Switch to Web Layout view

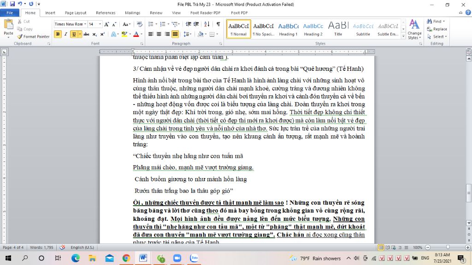pyautogui.click(x=394, y=247)
